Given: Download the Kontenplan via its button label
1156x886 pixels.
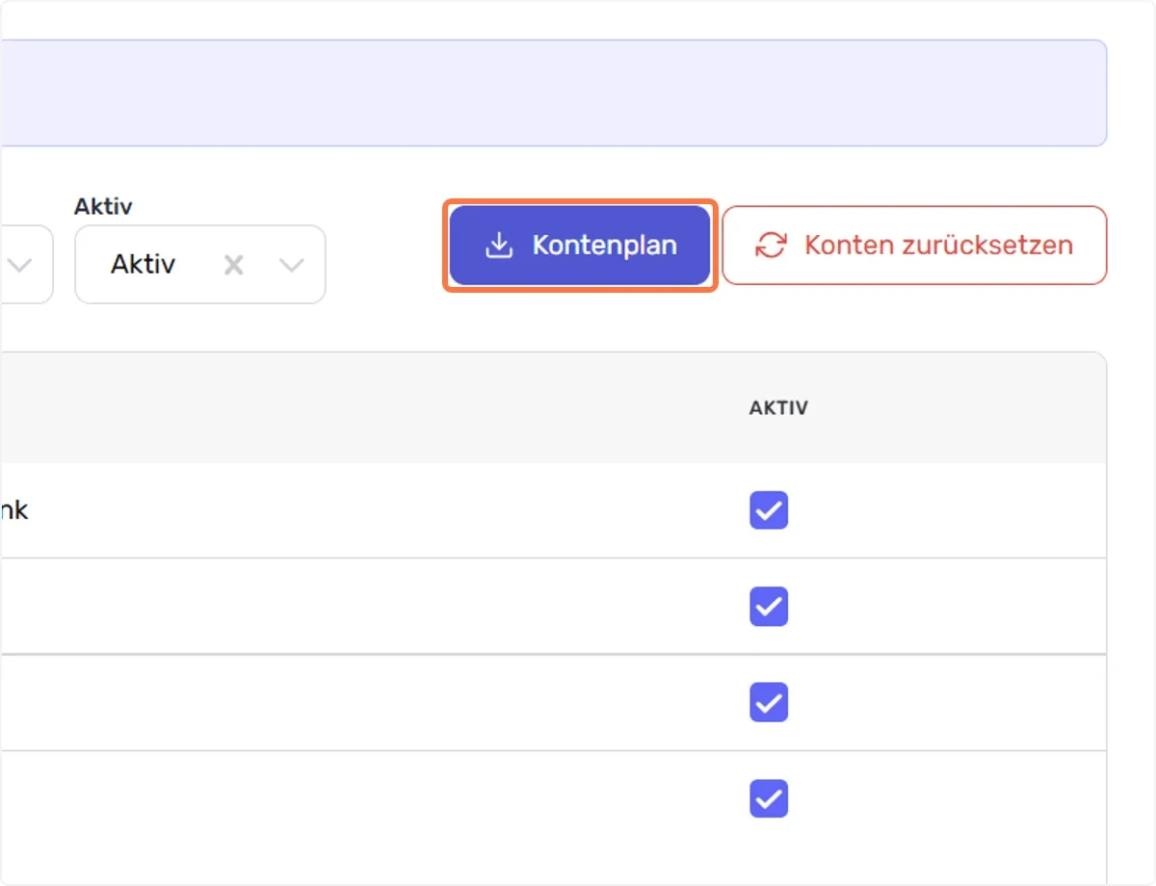Looking at the screenshot, I should 605,246.
